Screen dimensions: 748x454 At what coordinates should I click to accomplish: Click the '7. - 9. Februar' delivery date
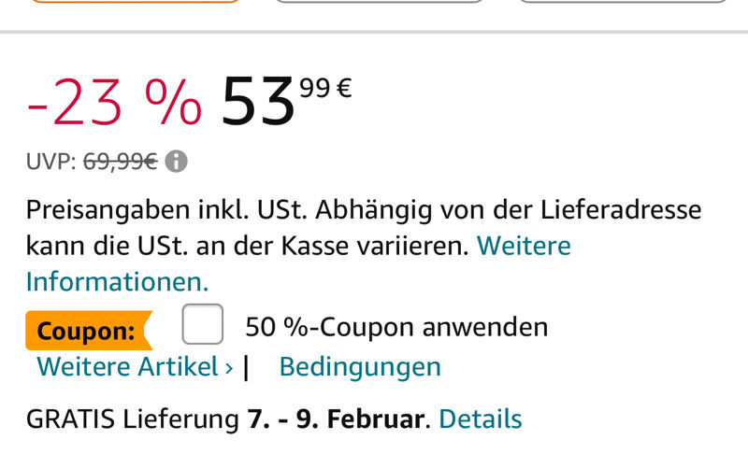pyautogui.click(x=336, y=419)
